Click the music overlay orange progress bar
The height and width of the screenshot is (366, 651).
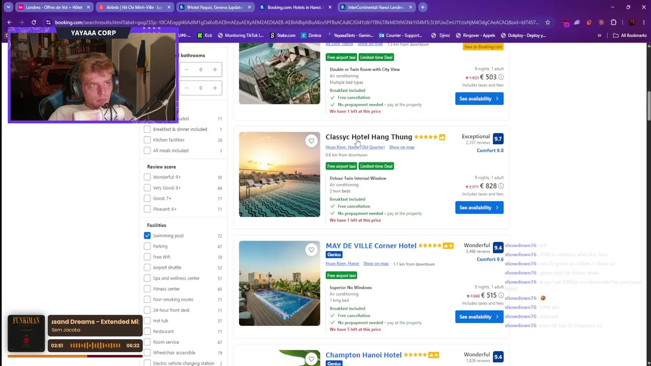point(75,356)
